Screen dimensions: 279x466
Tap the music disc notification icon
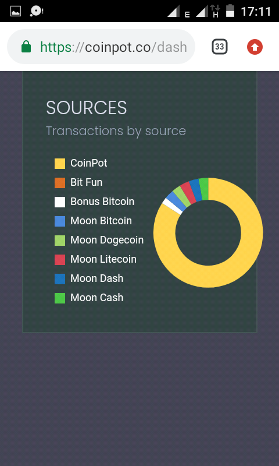click(x=37, y=11)
